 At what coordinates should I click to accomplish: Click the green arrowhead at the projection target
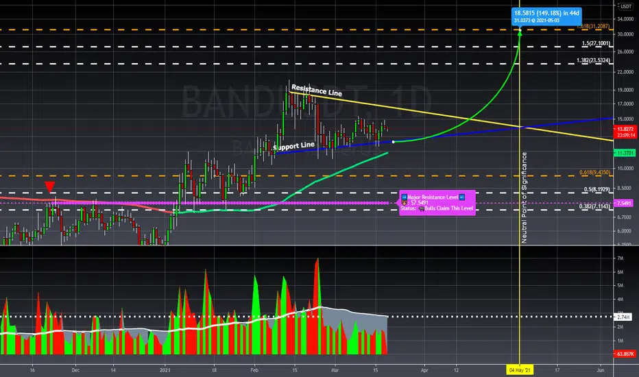pyautogui.click(x=520, y=33)
